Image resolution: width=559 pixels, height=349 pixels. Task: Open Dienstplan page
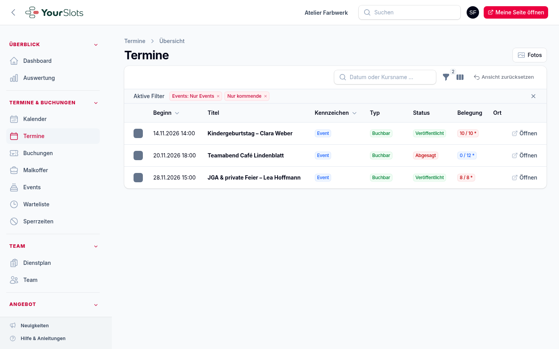[x=53, y=263]
